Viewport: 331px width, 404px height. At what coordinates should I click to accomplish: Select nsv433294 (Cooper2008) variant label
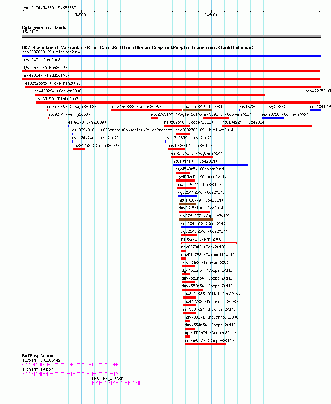pos(59,91)
